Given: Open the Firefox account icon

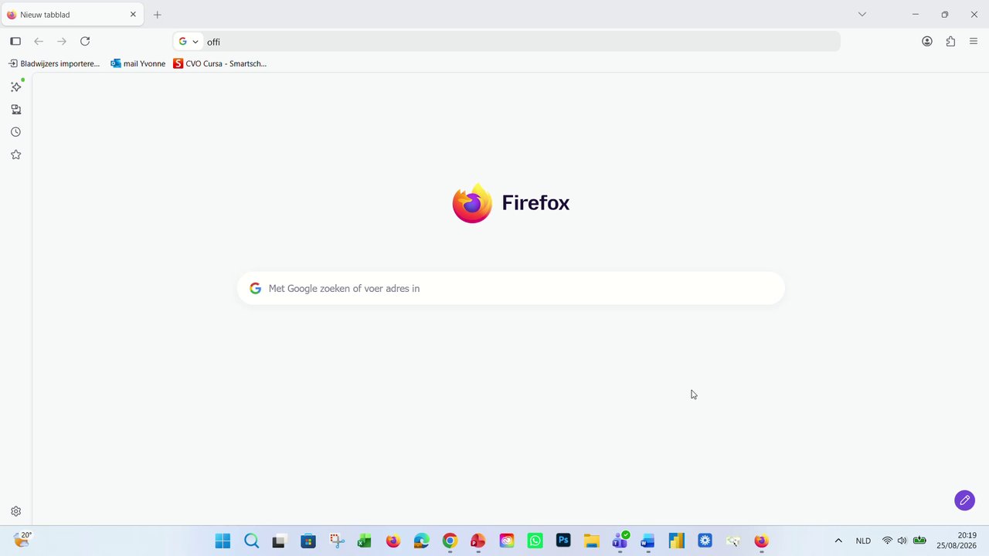Looking at the screenshot, I should [927, 42].
